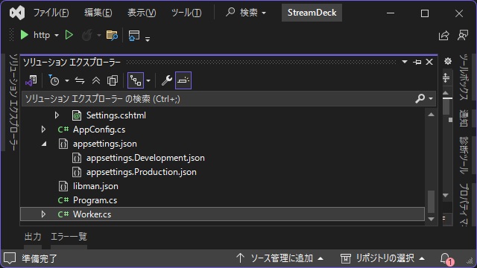
Task: Click the browser window layout toolbar icon
Action: coord(134,35)
